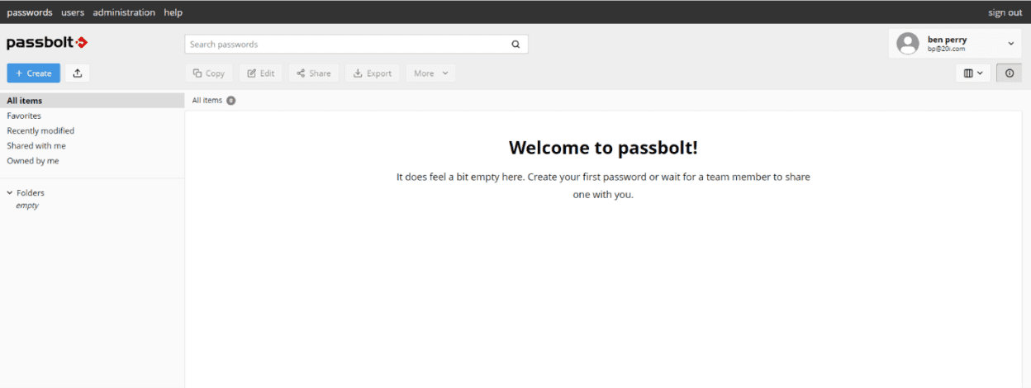This screenshot has height=388, width=1031.
Task: Click the Copy toolbar button
Action: 209,73
